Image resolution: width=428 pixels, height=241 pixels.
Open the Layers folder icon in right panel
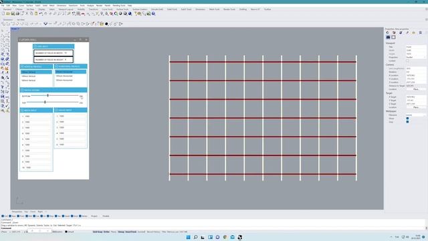pyautogui.click(x=414, y=33)
